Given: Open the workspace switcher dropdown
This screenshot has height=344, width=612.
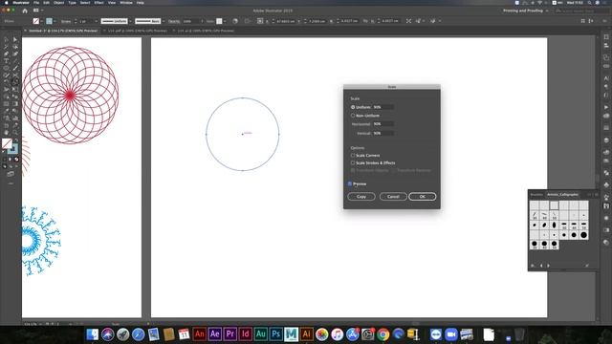Looking at the screenshot, I should (x=525, y=11).
